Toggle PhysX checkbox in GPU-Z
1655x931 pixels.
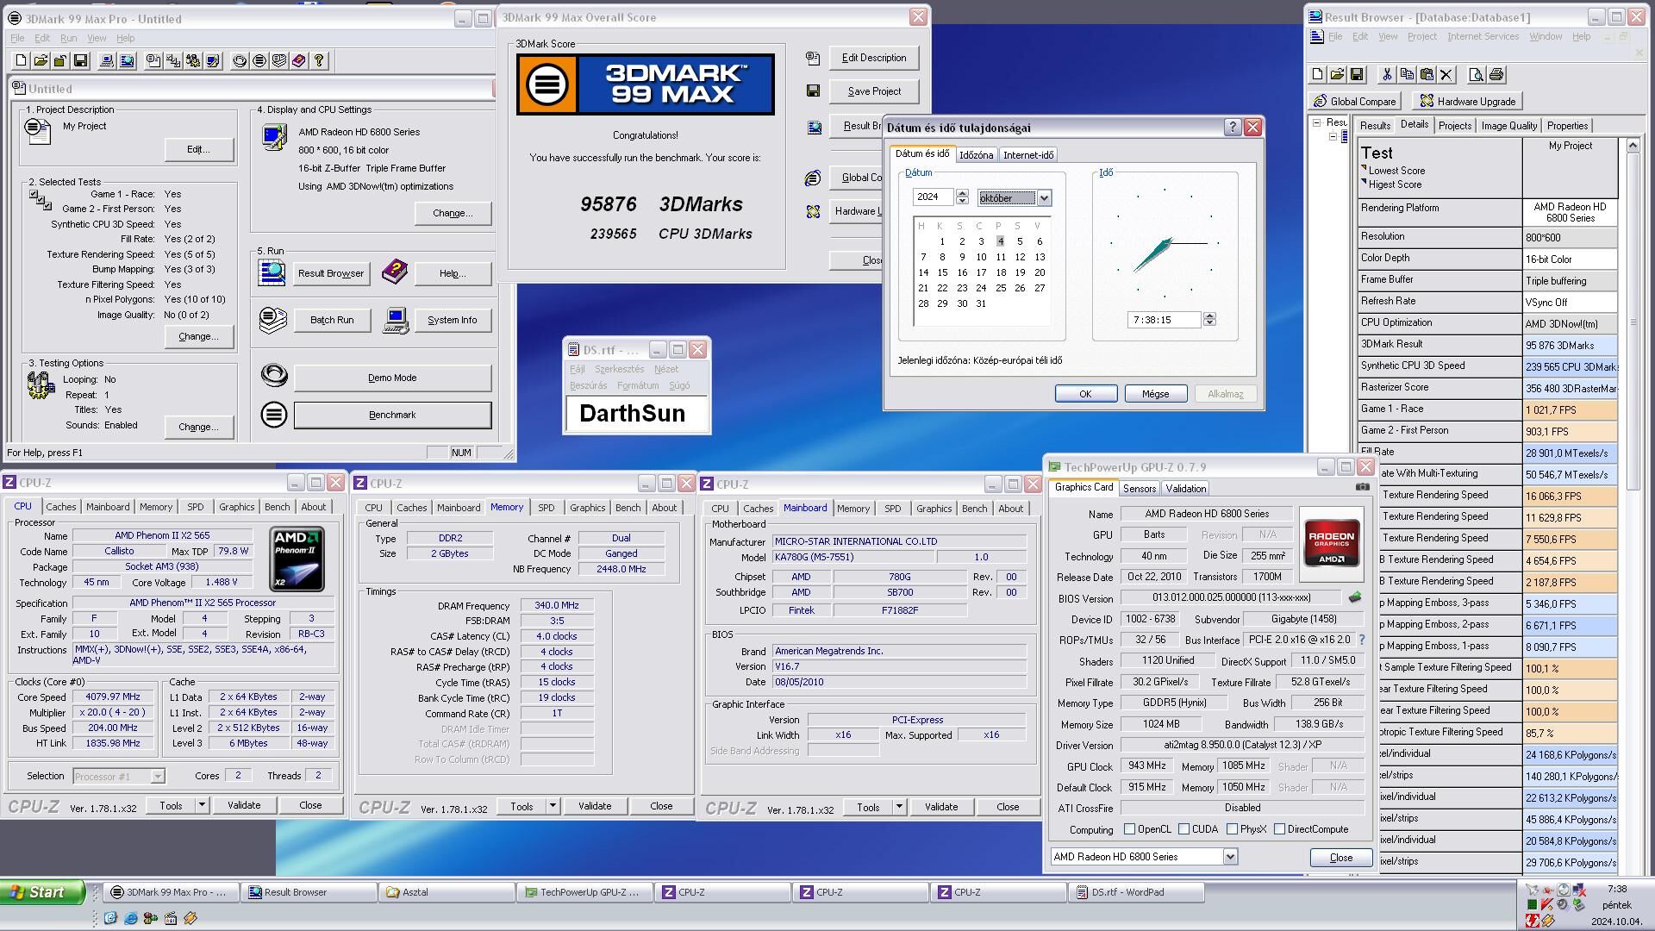pos(1232,829)
